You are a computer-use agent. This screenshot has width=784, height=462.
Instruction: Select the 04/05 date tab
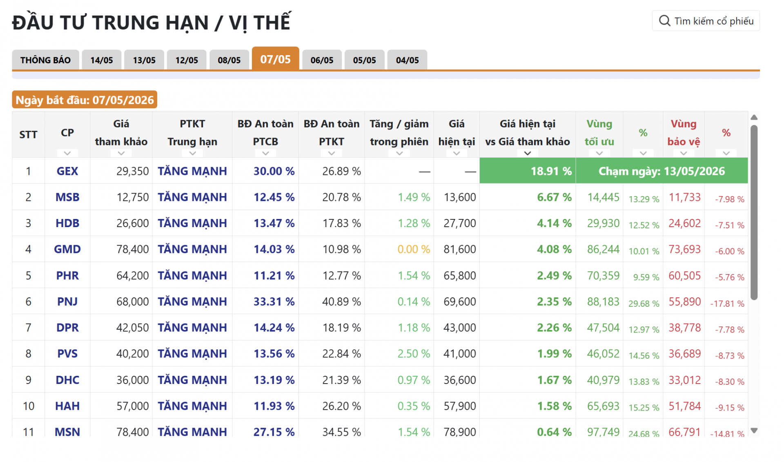pyautogui.click(x=407, y=60)
